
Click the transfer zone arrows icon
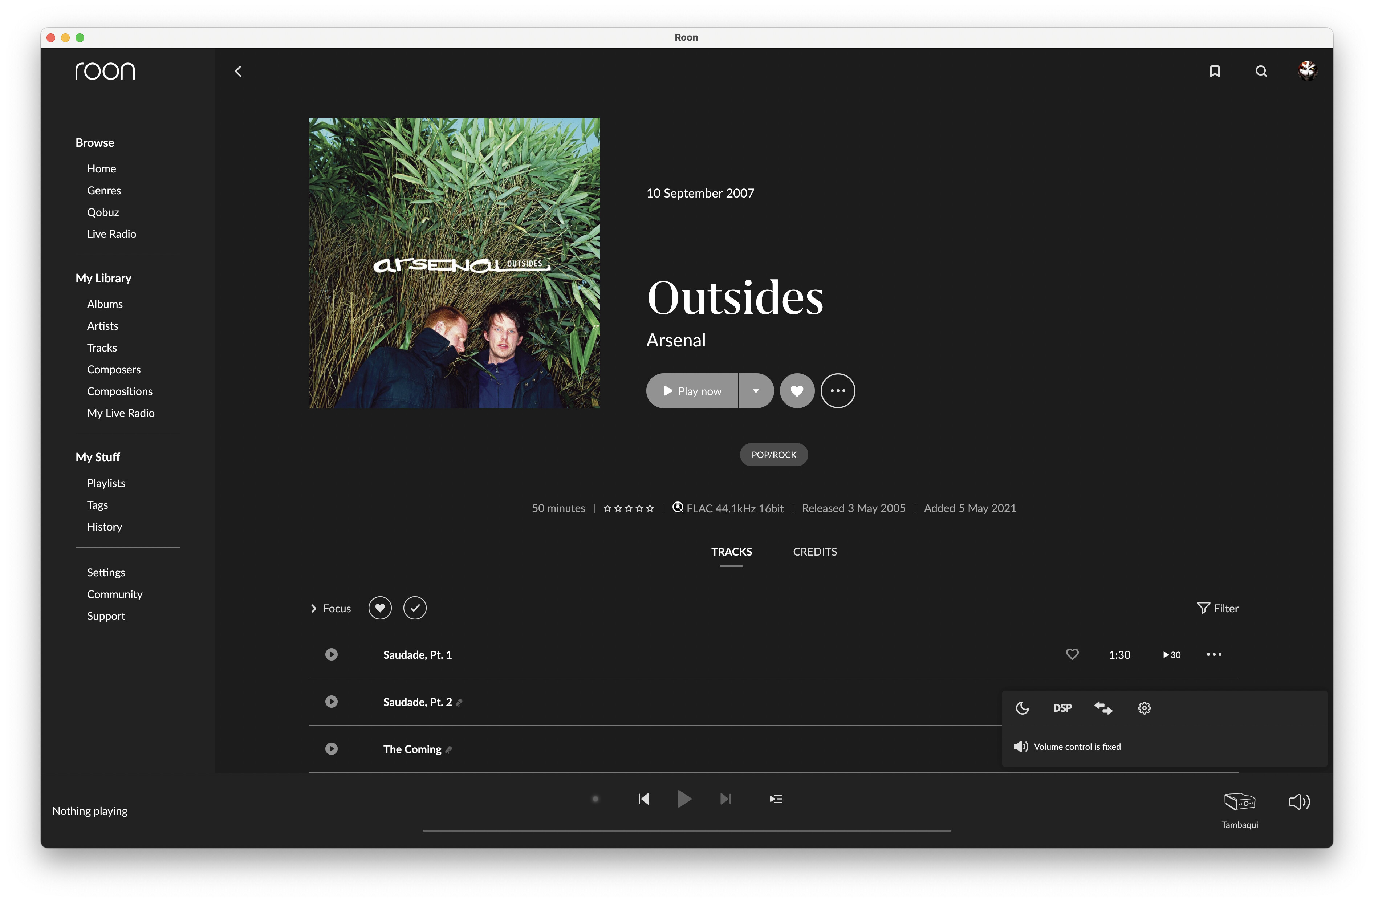click(x=1103, y=708)
